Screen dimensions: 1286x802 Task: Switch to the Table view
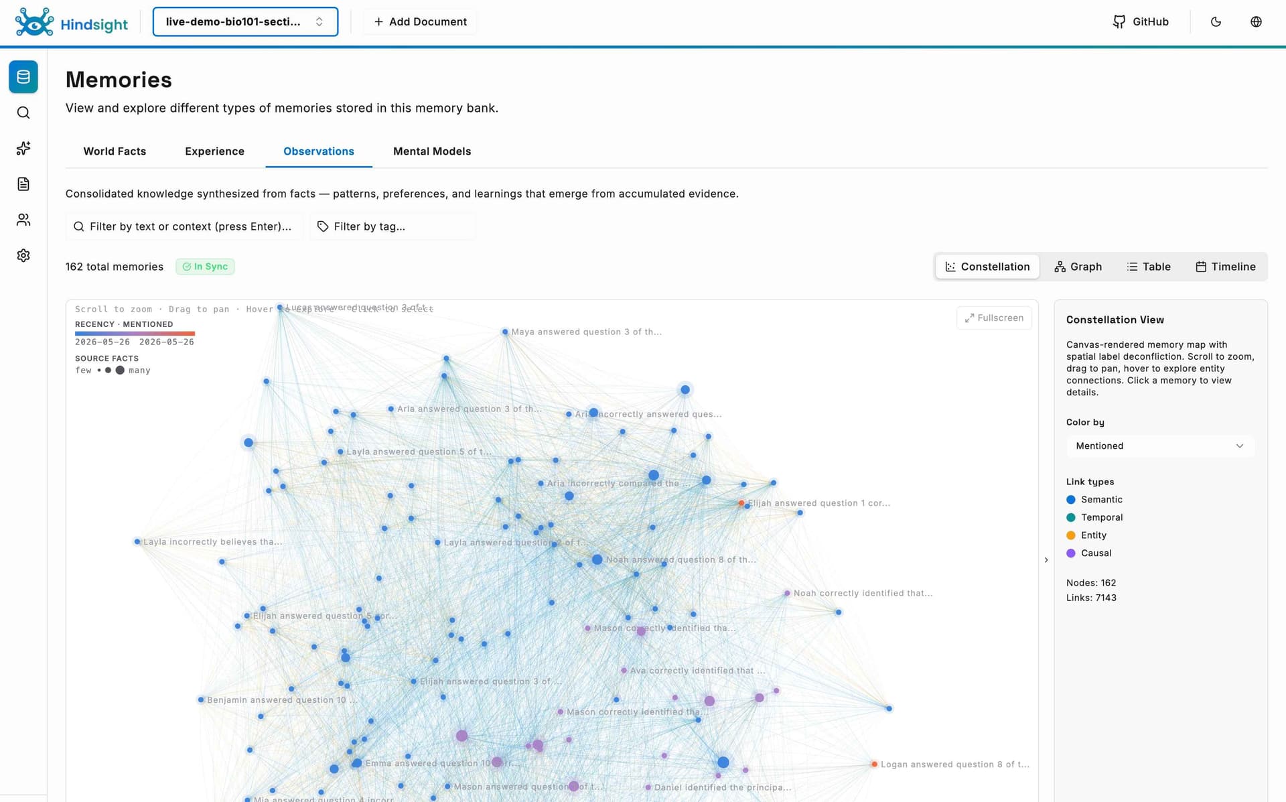pyautogui.click(x=1149, y=267)
